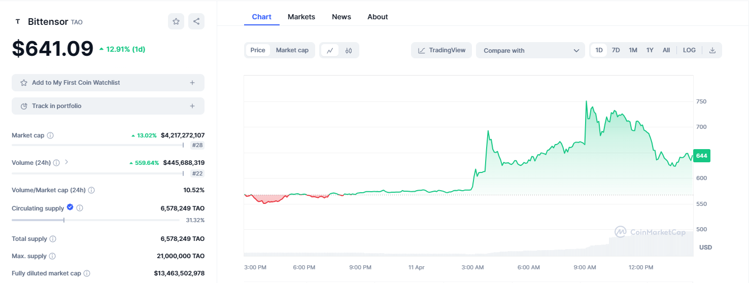Add to My First Coin Watchlist
The image size is (749, 283).
point(108,83)
